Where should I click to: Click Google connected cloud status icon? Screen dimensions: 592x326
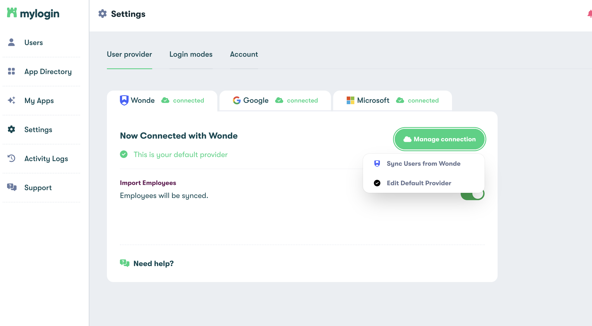(x=279, y=100)
